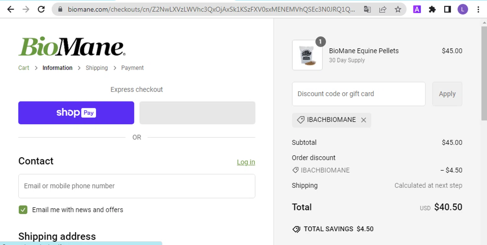
Task: Click the tag icon beside TOTAL SAVINGS
Action: click(296, 229)
